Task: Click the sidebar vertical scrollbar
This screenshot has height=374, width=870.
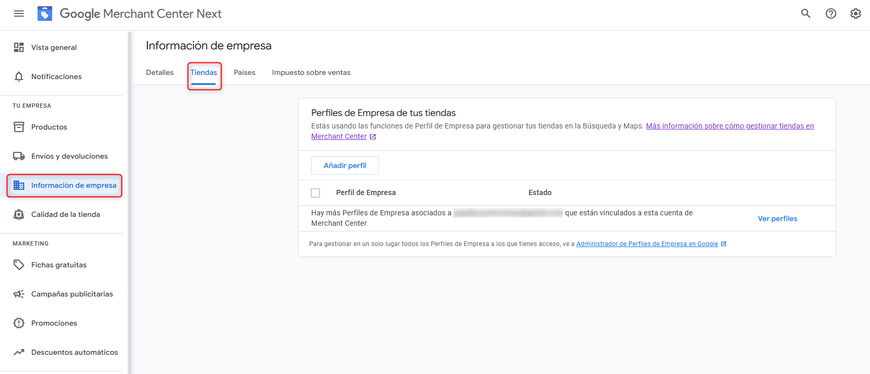Action: (x=130, y=202)
